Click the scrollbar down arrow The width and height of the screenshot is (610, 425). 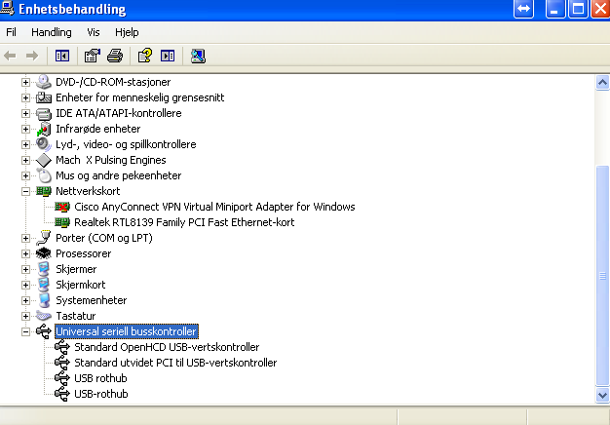pos(602,396)
